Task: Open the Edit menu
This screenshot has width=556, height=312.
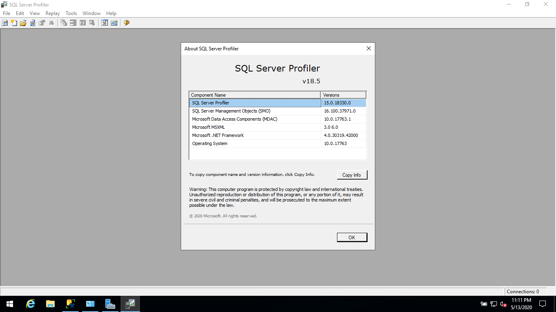Action: [20, 13]
